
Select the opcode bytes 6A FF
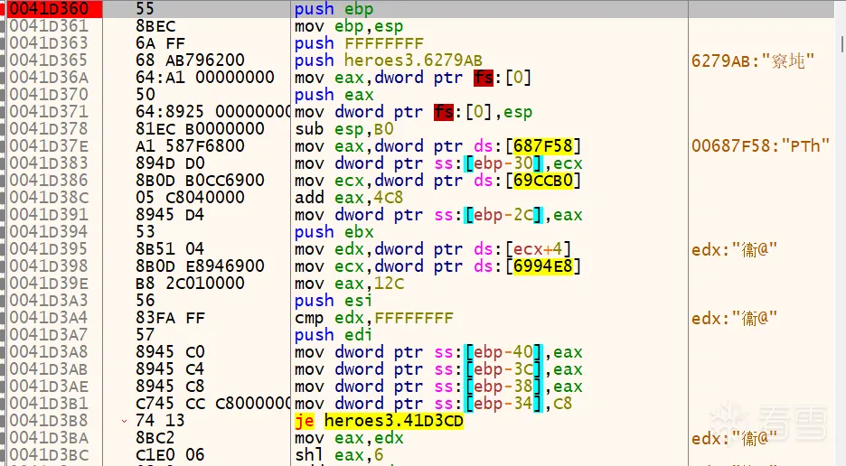tap(157, 43)
